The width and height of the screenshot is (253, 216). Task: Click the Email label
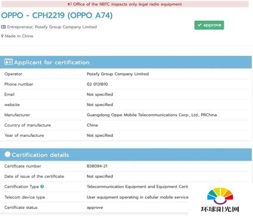(x=9, y=94)
